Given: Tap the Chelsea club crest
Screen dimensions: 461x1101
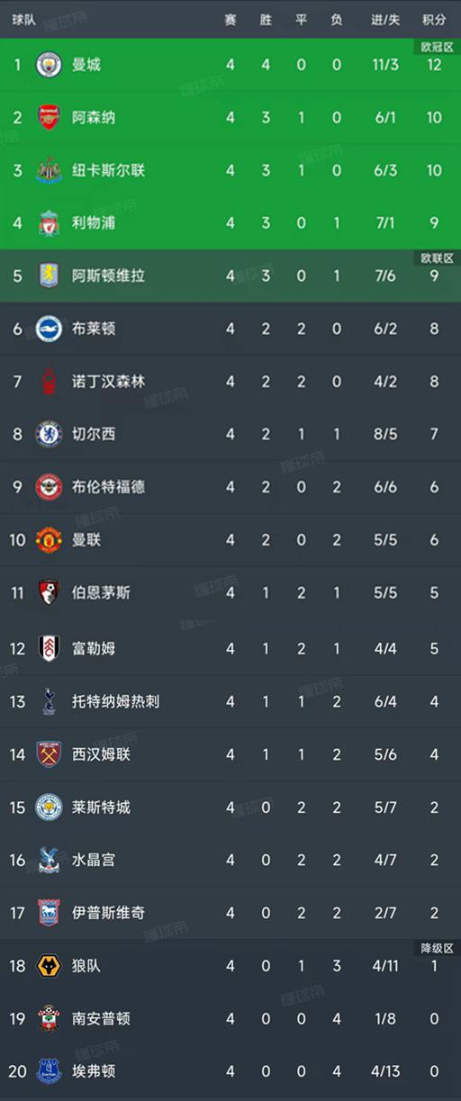Looking at the screenshot, I should 49,434.
